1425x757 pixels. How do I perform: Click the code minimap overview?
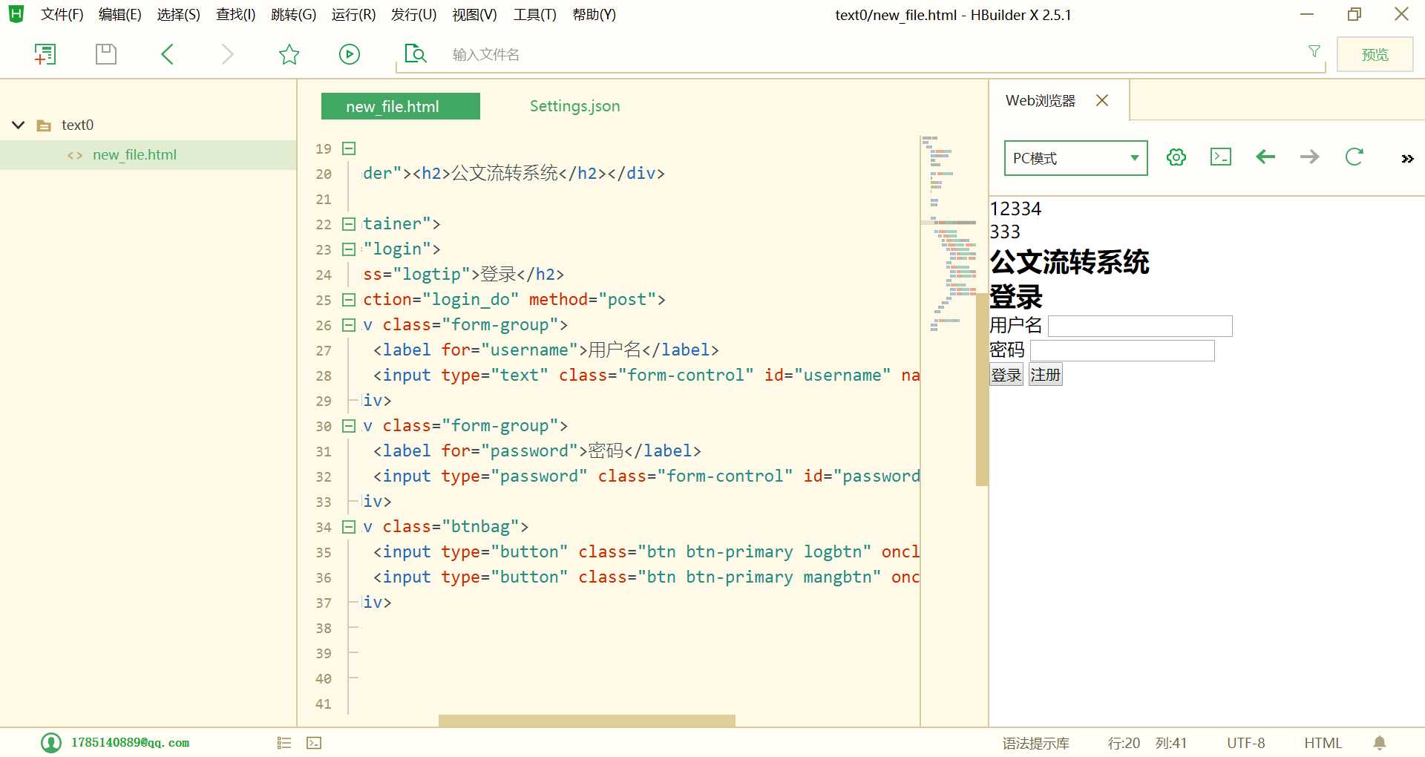tap(949, 234)
